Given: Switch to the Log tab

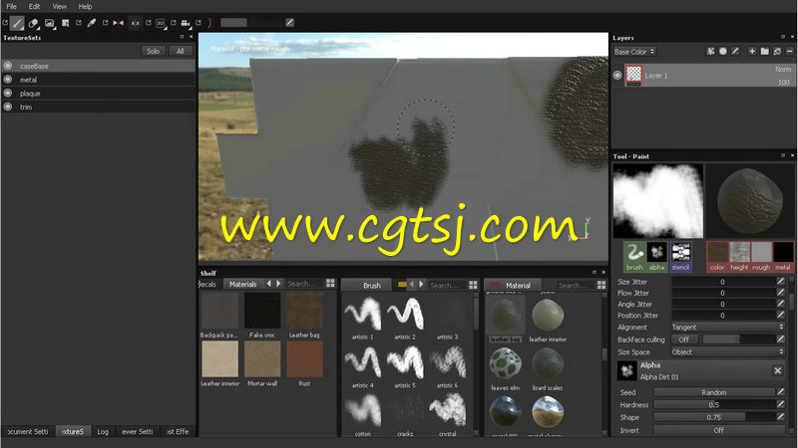Looking at the screenshot, I should pyautogui.click(x=103, y=431).
